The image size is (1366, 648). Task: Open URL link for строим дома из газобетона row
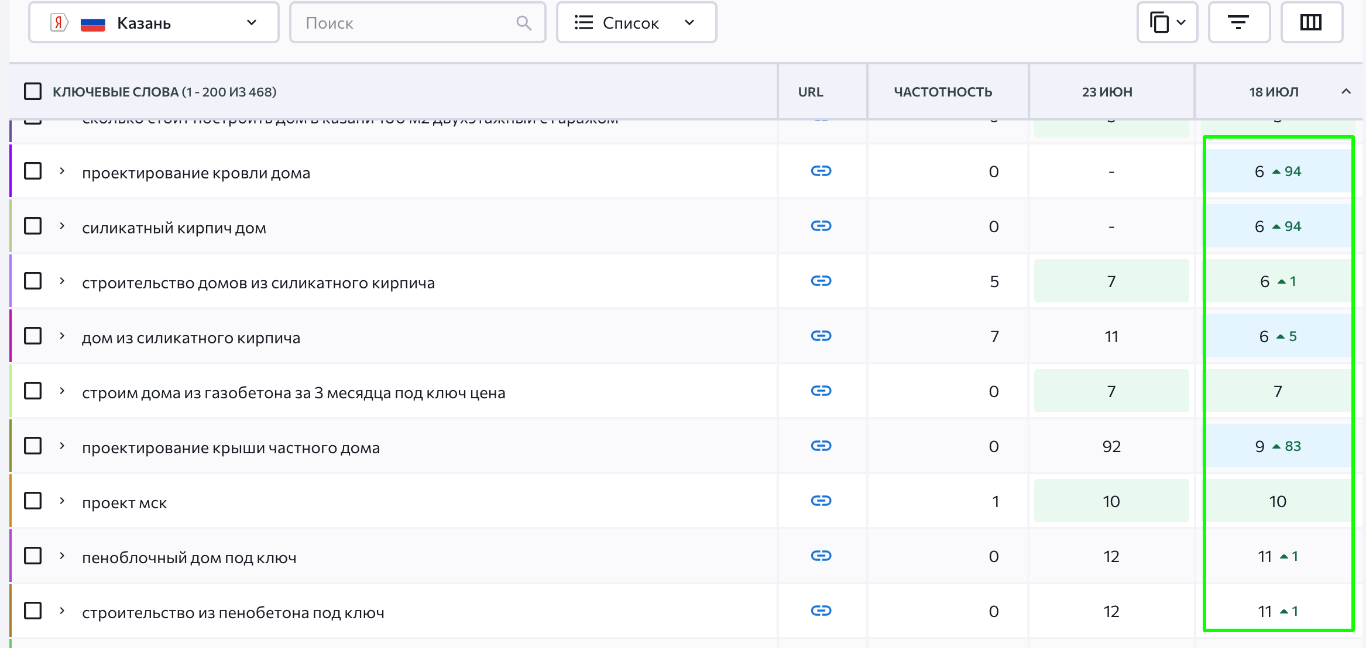[821, 391]
